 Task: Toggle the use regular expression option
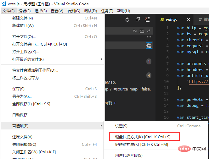tap(149, 31)
